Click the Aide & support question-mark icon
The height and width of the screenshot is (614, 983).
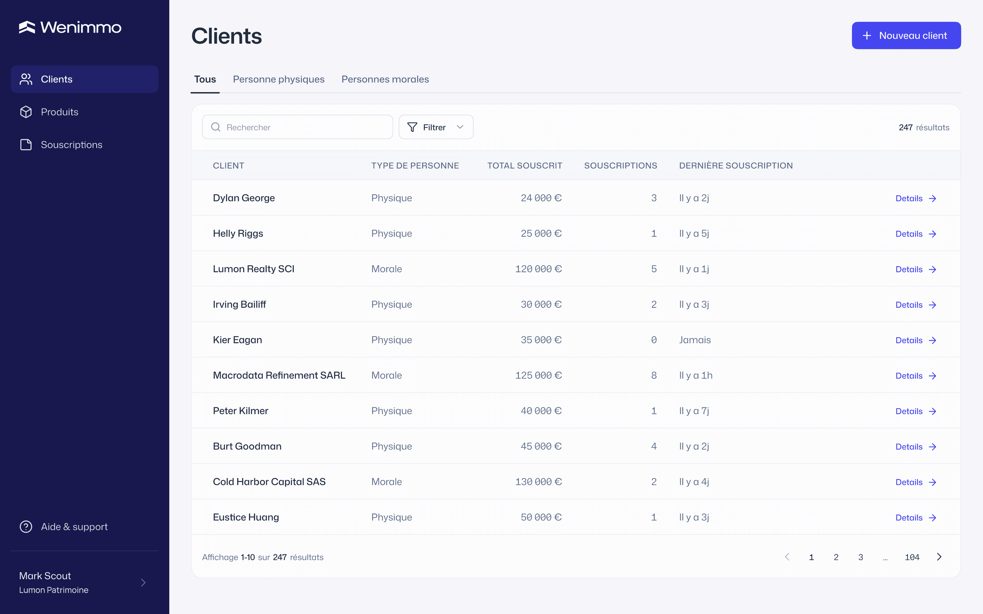(26, 527)
